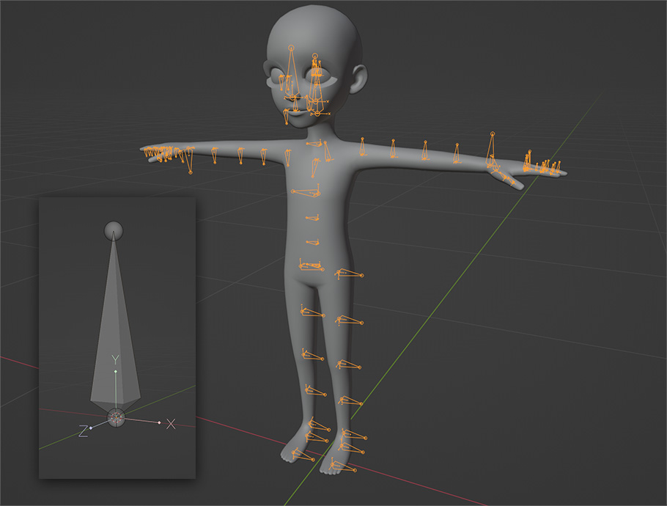The height and width of the screenshot is (506, 667).
Task: Select the octahedral body of the enlarged bone
Action: click(115, 323)
